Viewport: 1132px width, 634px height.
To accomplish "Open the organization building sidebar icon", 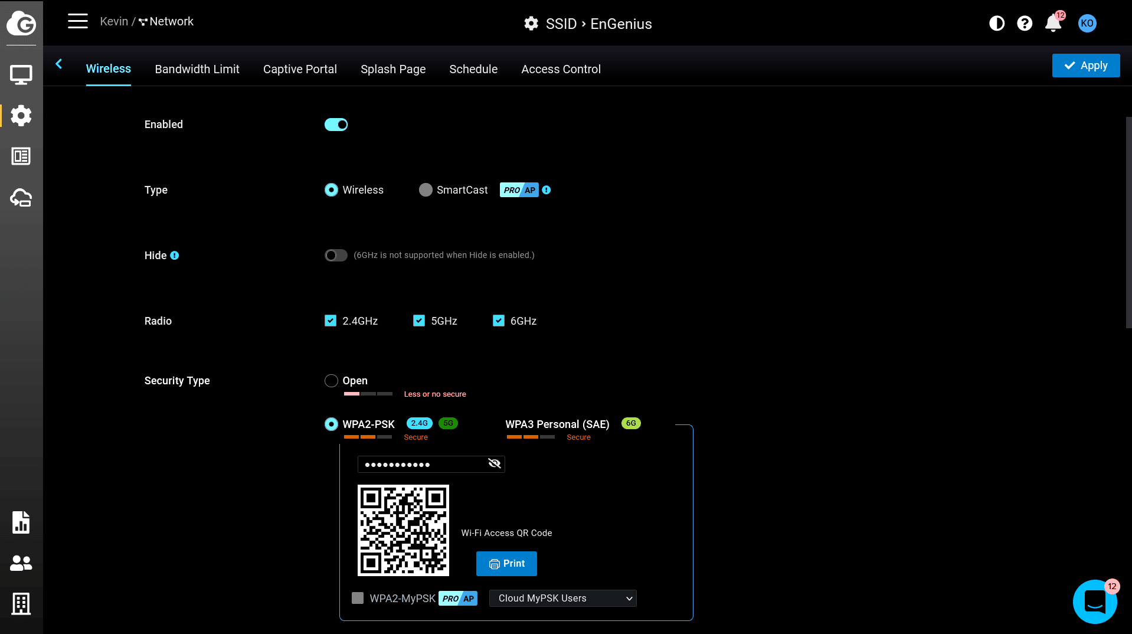I will (21, 604).
